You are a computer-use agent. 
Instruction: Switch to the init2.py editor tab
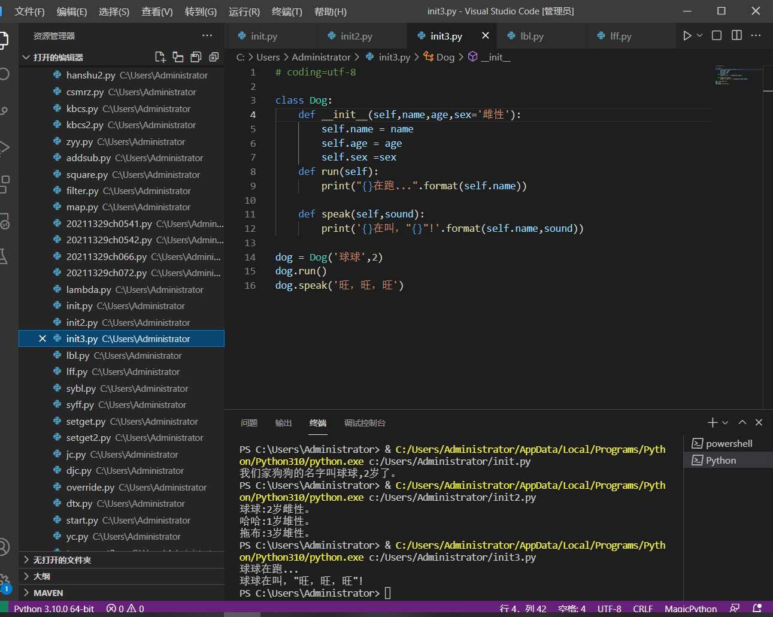click(356, 36)
